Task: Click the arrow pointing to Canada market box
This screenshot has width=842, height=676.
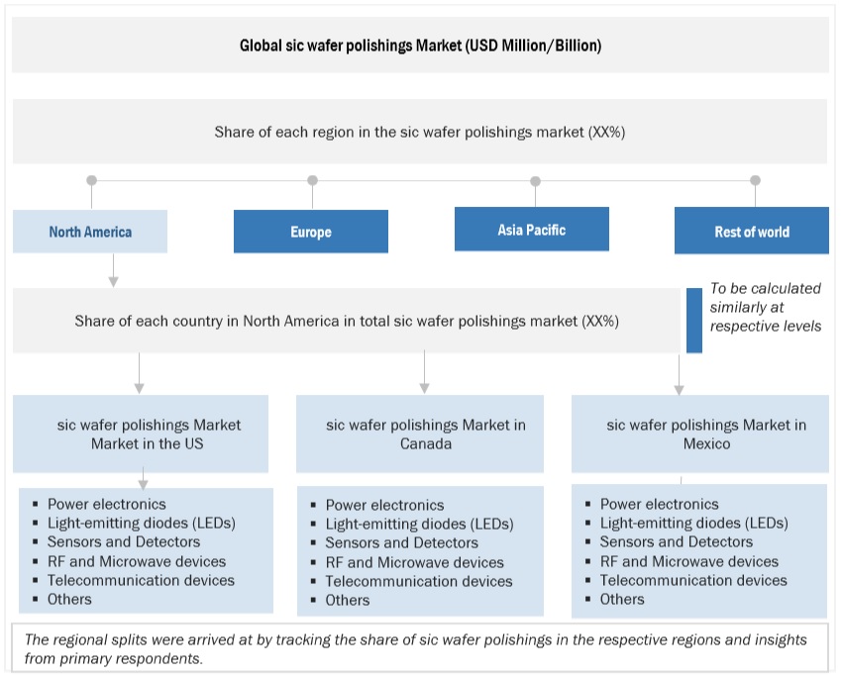Action: click(x=424, y=376)
